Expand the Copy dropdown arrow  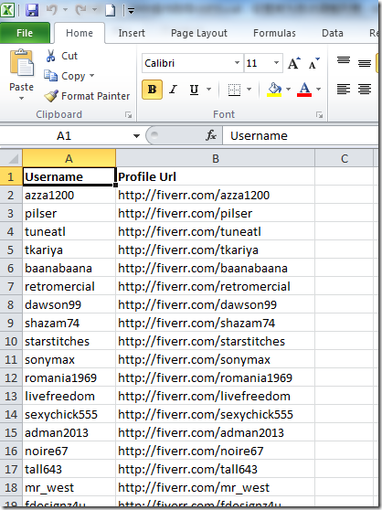(92, 76)
